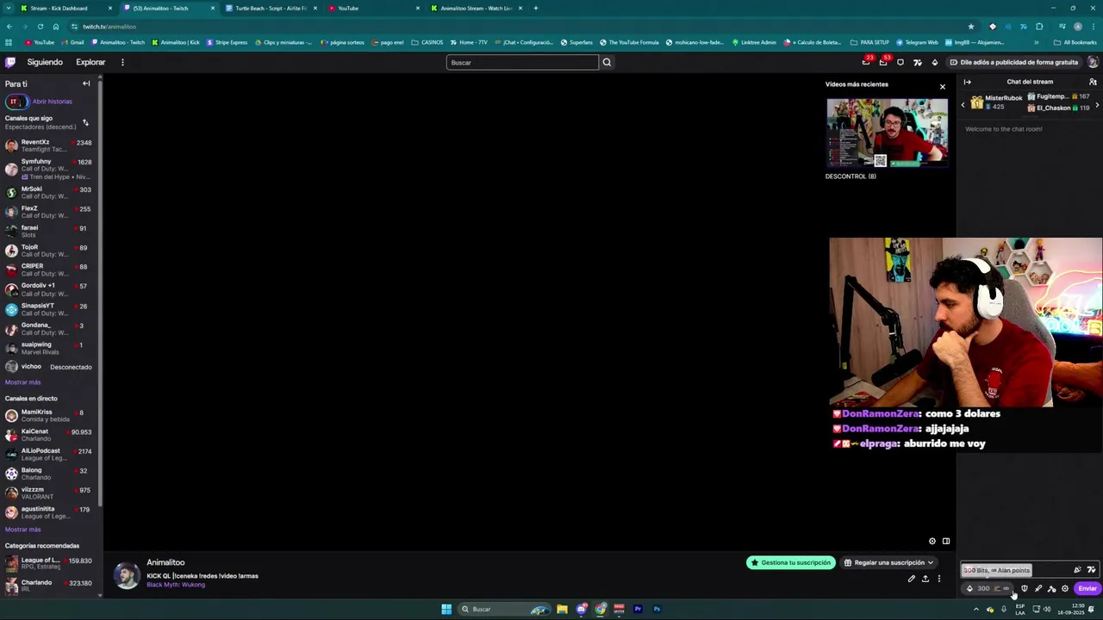Click the Bits diamond icon in top bar
Image resolution: width=1103 pixels, height=620 pixels.
pos(935,62)
